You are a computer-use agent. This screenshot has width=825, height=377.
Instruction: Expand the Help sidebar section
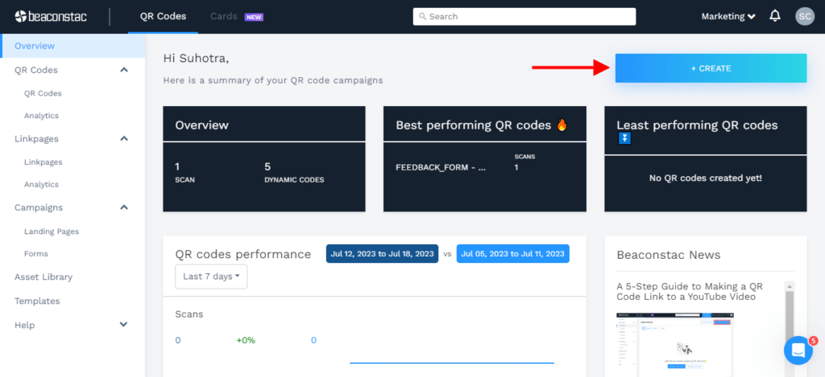(124, 325)
